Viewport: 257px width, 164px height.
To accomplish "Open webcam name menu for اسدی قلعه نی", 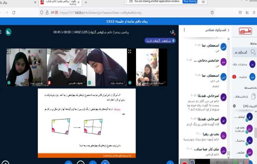I will pyautogui.click(x=154, y=83).
